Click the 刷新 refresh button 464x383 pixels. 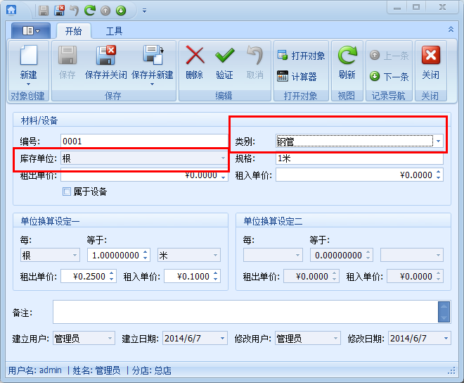(x=347, y=63)
